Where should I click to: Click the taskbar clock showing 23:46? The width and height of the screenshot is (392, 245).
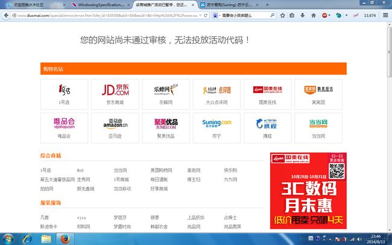(x=376, y=239)
